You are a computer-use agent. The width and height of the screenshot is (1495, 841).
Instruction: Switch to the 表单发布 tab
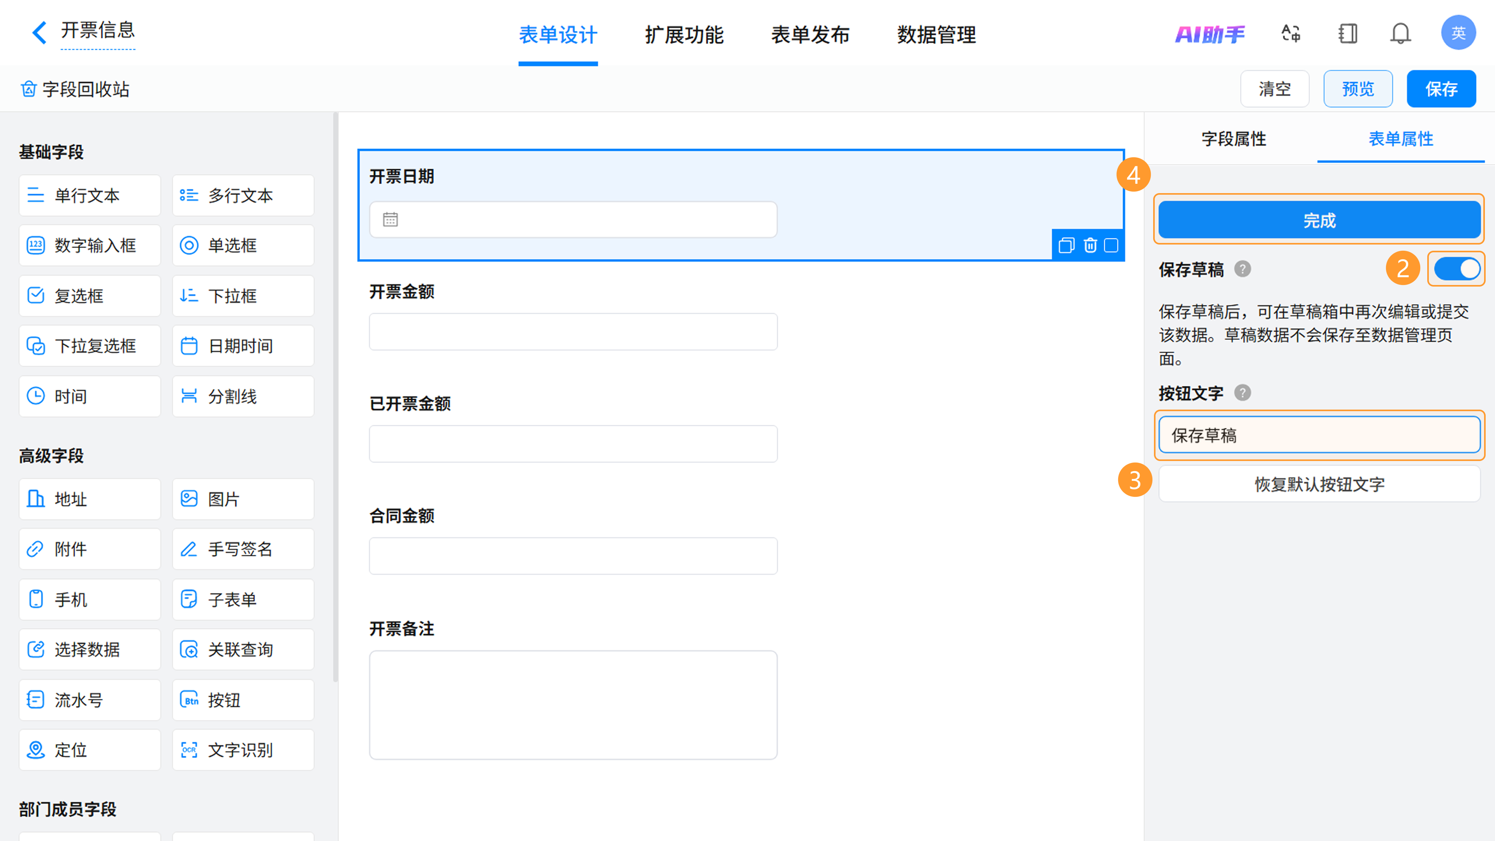[x=810, y=35]
